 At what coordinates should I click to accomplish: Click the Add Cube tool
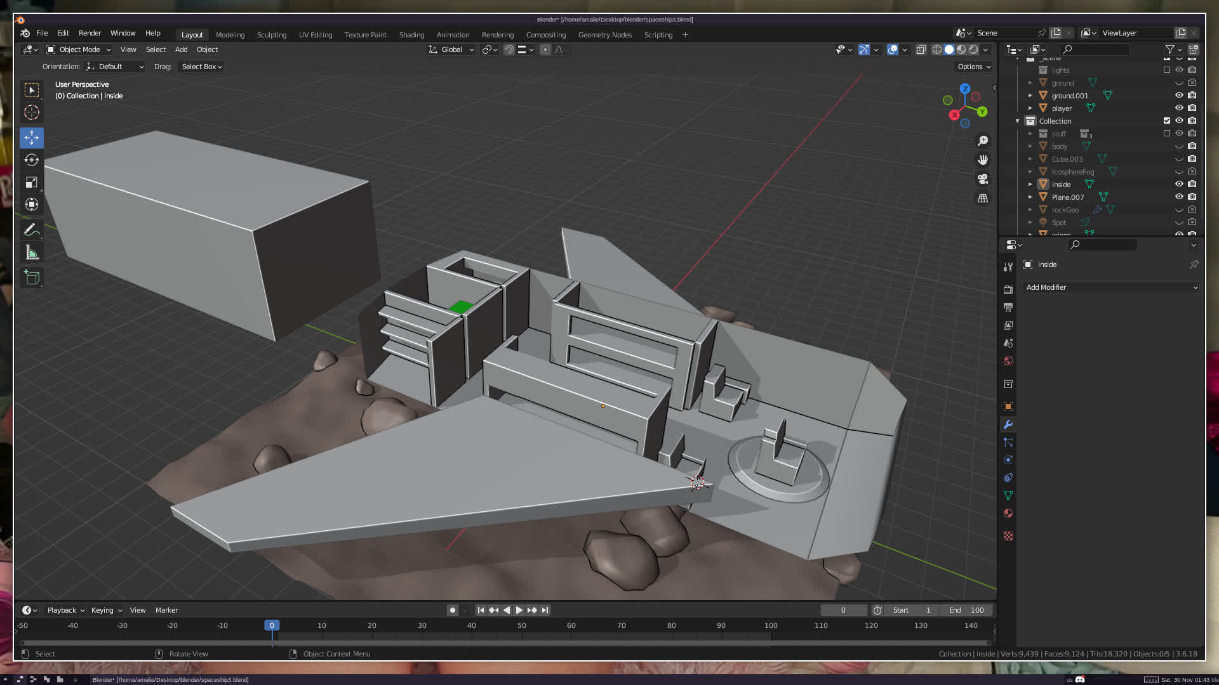pyautogui.click(x=32, y=277)
